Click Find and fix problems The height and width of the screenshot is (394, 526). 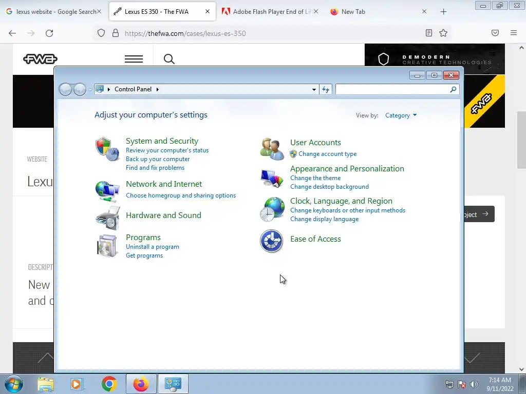(155, 168)
